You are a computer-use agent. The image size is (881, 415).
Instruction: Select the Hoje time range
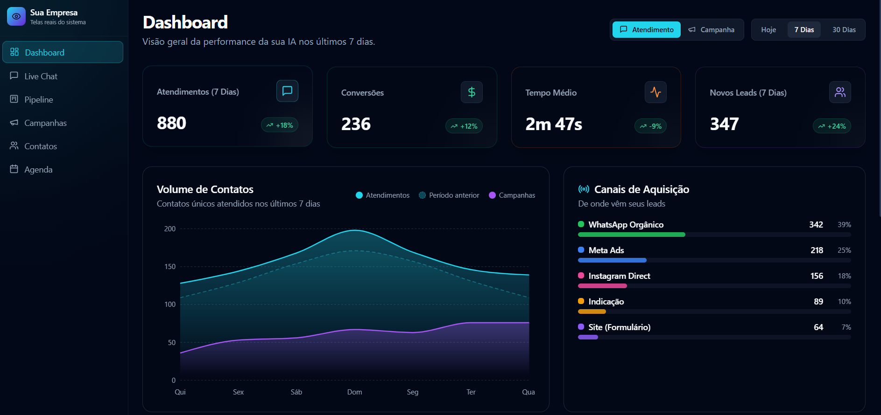point(768,29)
